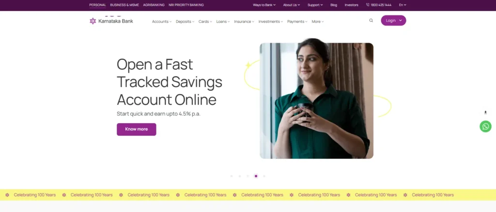Screen dimensions: 496x212
Task: Expand the Loans dropdown menu
Action: 223,21
